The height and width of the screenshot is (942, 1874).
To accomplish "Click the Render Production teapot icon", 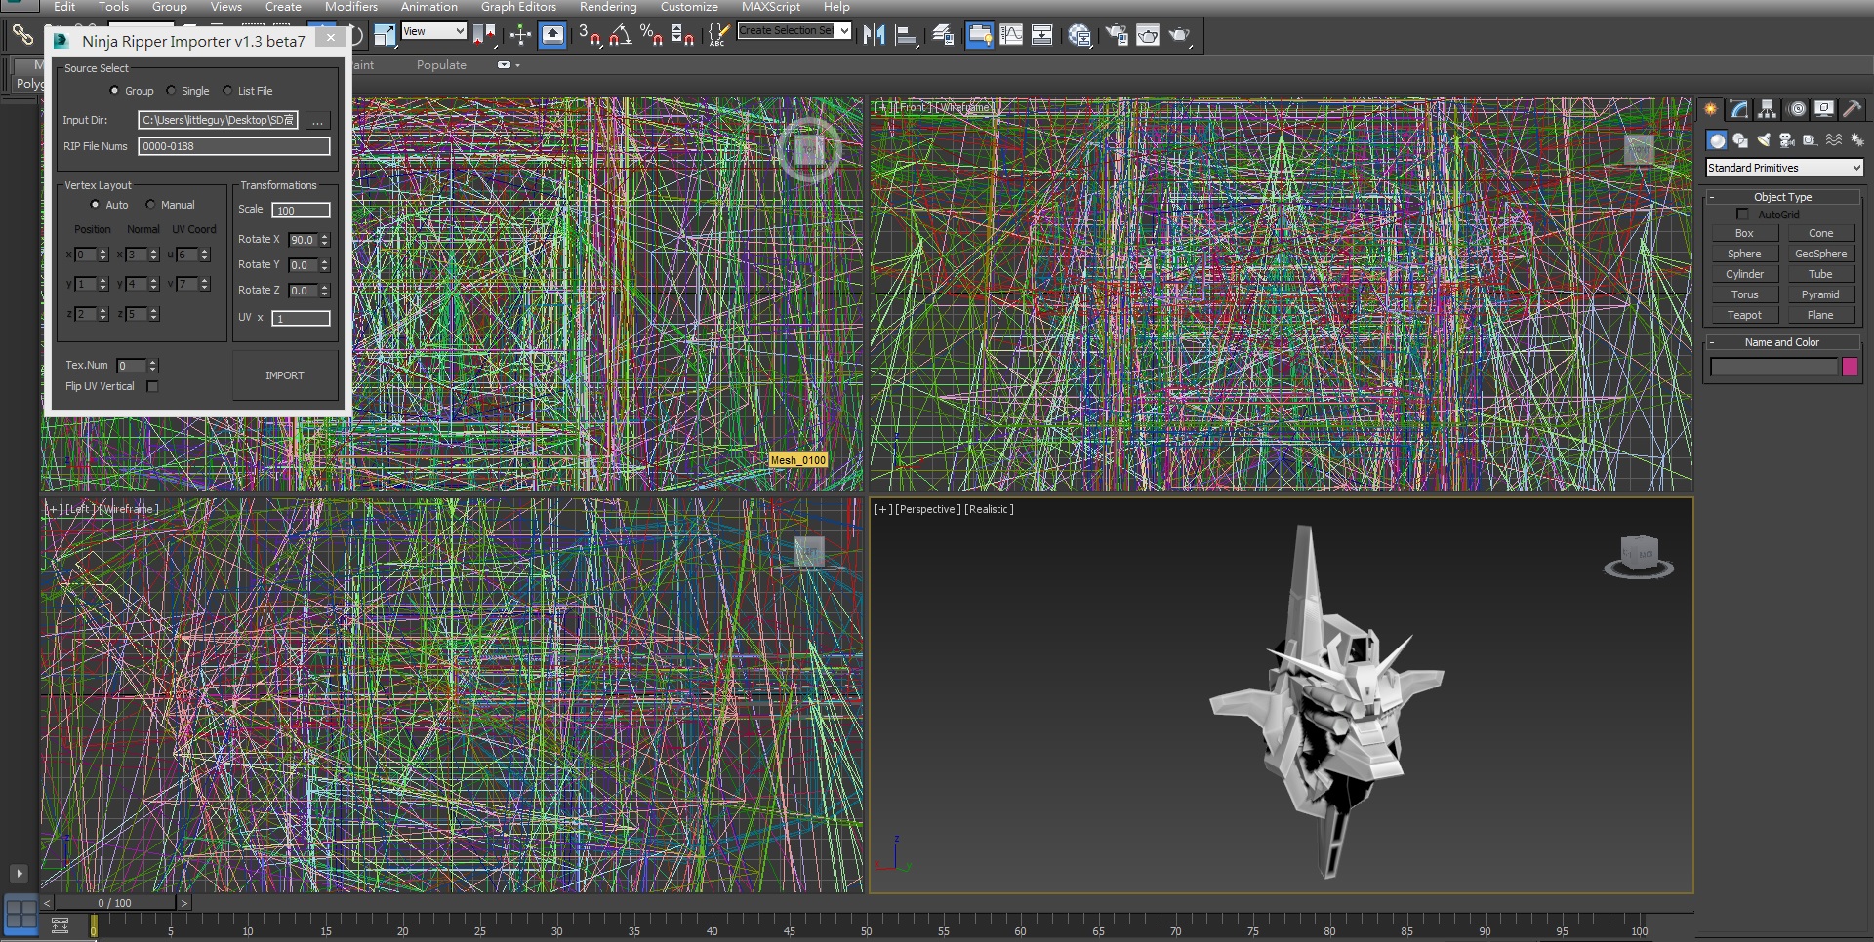I will point(1179,36).
